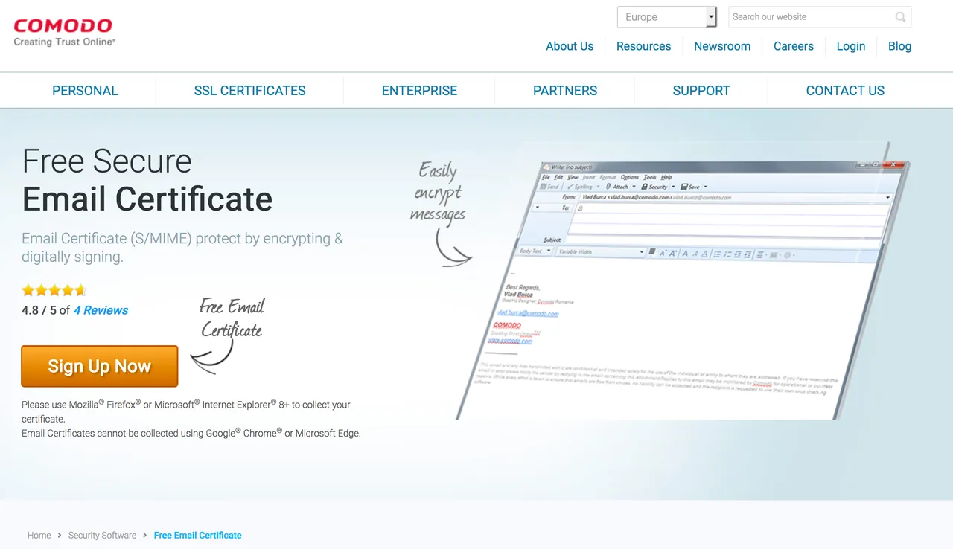
Task: Go to the Newsroom page
Action: tap(722, 46)
